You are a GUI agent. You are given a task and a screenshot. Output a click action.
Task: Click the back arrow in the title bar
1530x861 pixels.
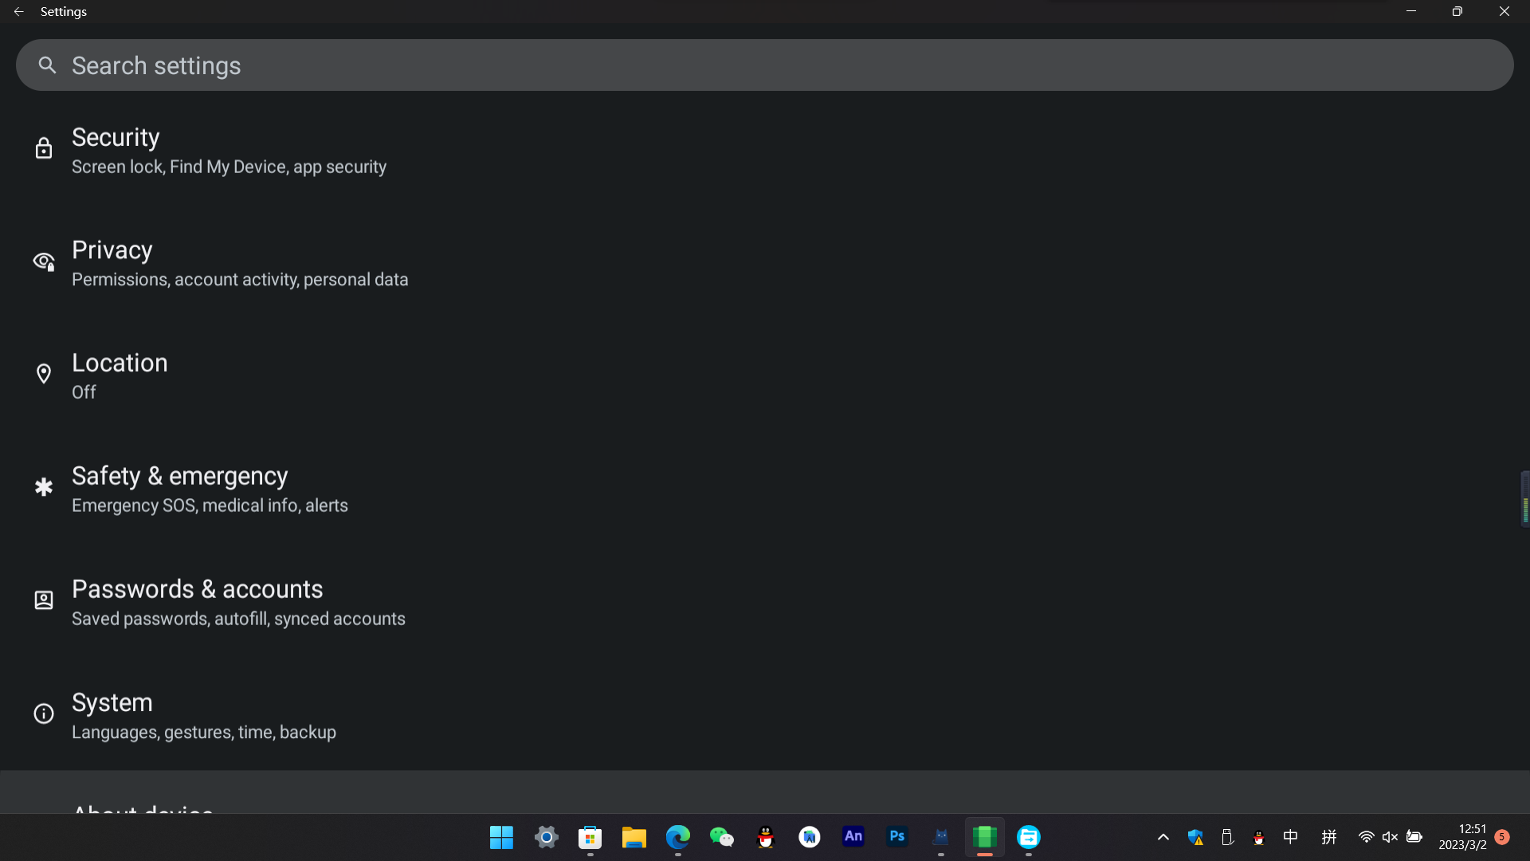[x=18, y=11]
